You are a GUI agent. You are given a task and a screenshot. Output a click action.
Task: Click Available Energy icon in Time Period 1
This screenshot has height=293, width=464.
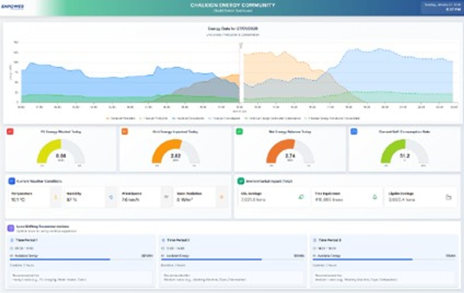[x=12, y=256]
